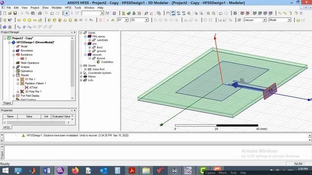
Task: Expand the XY Plot 1 node
Action: pos(18,79)
